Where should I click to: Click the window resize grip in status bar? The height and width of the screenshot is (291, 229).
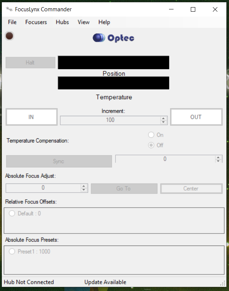click(x=223, y=283)
